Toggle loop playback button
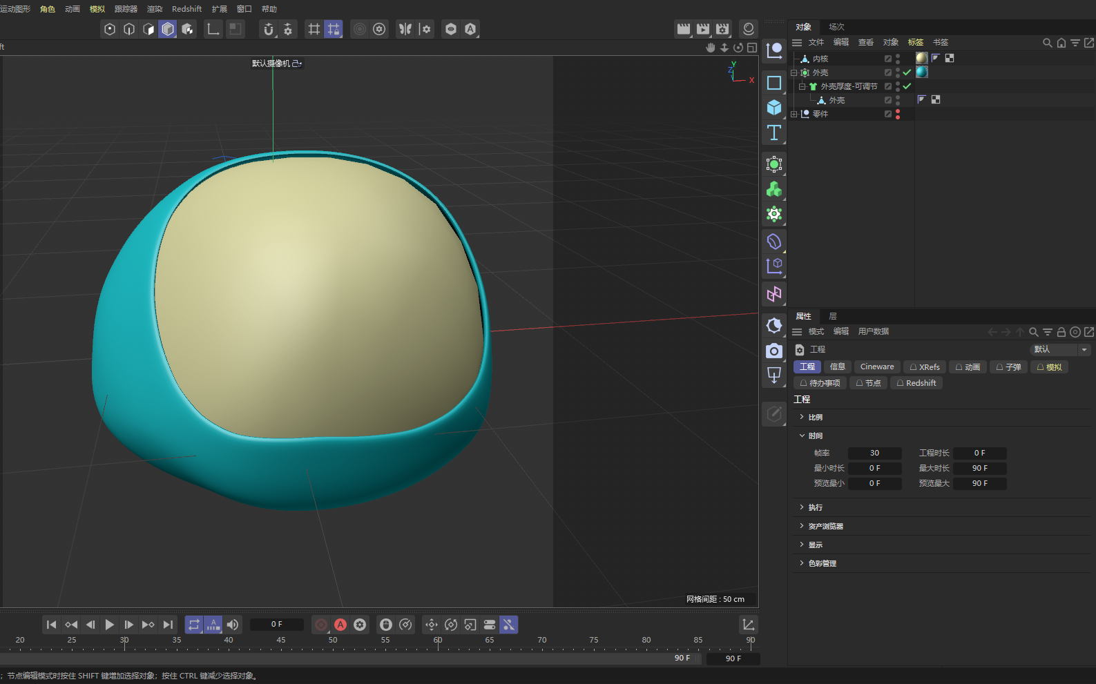The height and width of the screenshot is (684, 1096). (x=194, y=625)
